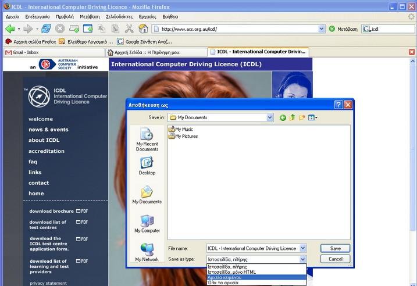Open a new window using toolbar icon
The image size is (417, 286).
click(x=88, y=28)
